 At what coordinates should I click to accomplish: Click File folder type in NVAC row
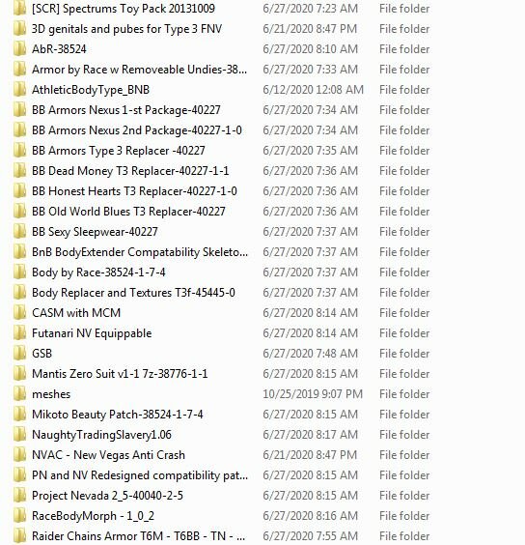click(x=404, y=454)
